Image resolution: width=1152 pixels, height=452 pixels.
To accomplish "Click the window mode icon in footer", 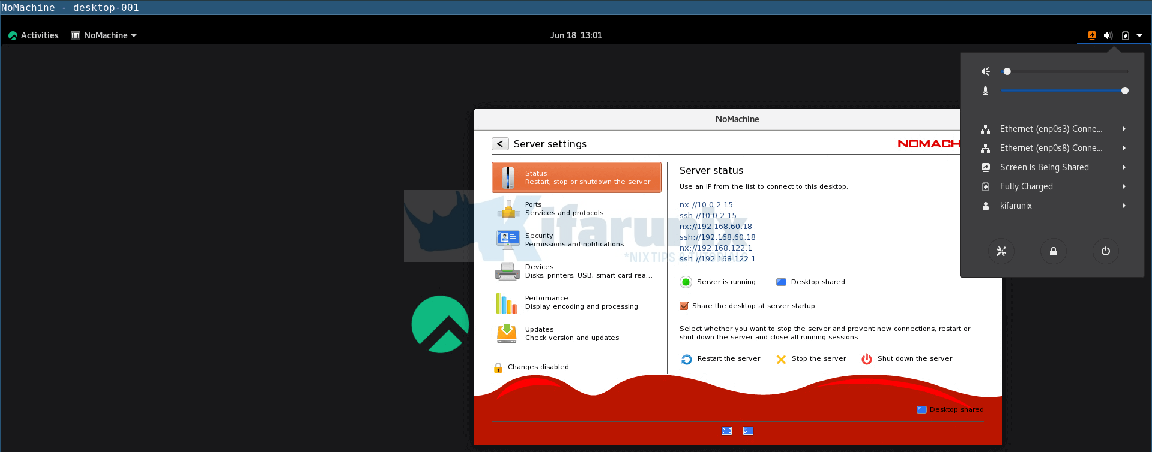I will (x=748, y=431).
